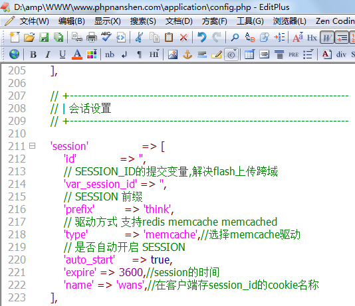Click the Bold B button
The height and width of the screenshot is (306, 355).
[33, 54]
